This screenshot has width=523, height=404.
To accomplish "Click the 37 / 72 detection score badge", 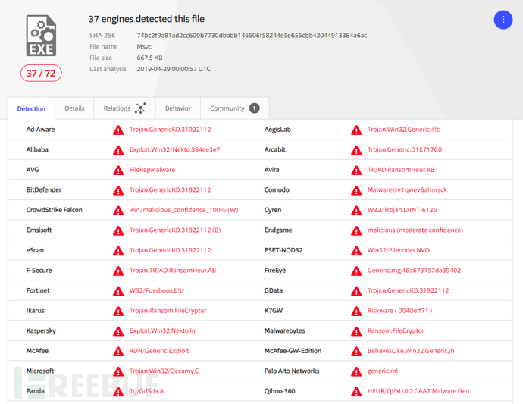I will click(x=41, y=73).
